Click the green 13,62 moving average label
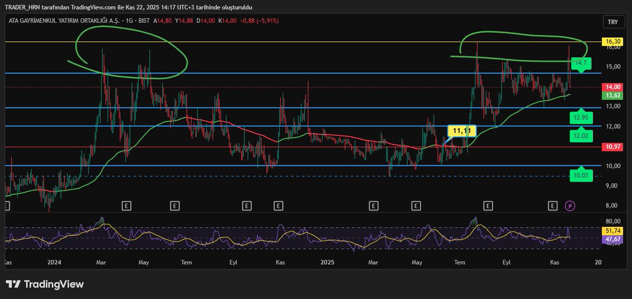Image resolution: width=632 pixels, height=299 pixels. tap(612, 95)
